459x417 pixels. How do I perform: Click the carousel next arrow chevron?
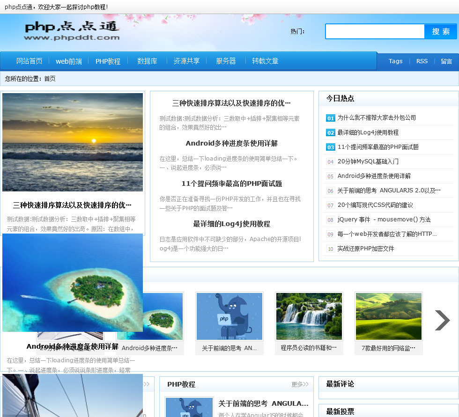coord(442,320)
